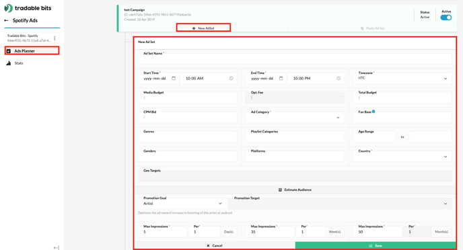The height and width of the screenshot is (250, 463).
Task: Click the Cancel button
Action: coord(215,245)
